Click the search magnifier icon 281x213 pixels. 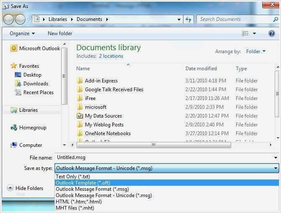click(x=276, y=19)
